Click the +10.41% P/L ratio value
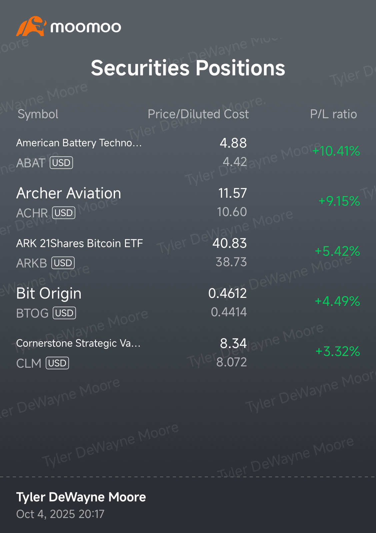Screen dimensions: 376x533 [336, 151]
